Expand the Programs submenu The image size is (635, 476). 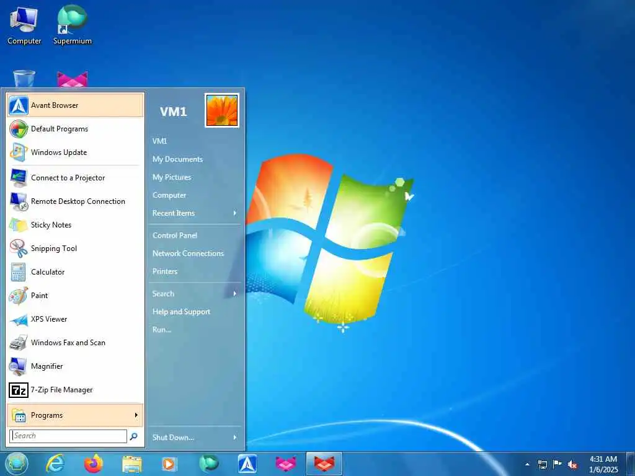75,415
